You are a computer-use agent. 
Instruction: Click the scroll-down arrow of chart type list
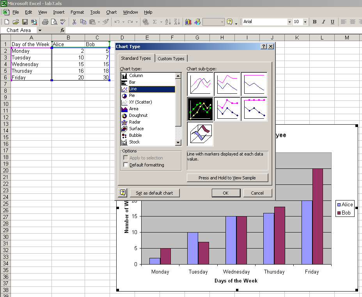[178, 142]
